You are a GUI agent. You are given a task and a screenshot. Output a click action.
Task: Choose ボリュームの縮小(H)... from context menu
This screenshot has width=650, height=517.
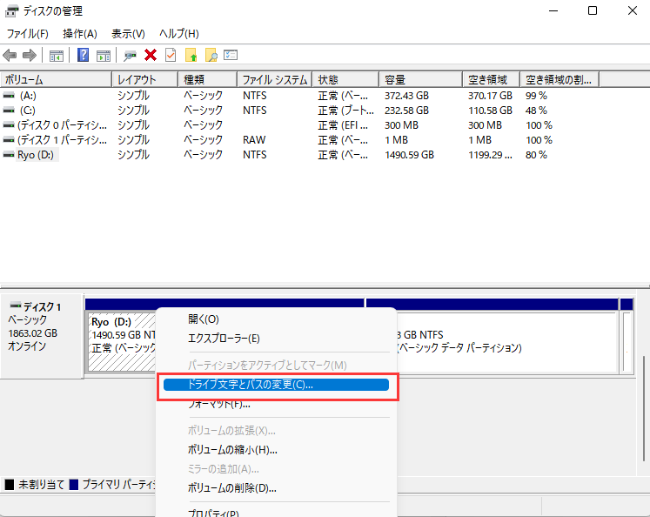[232, 450]
